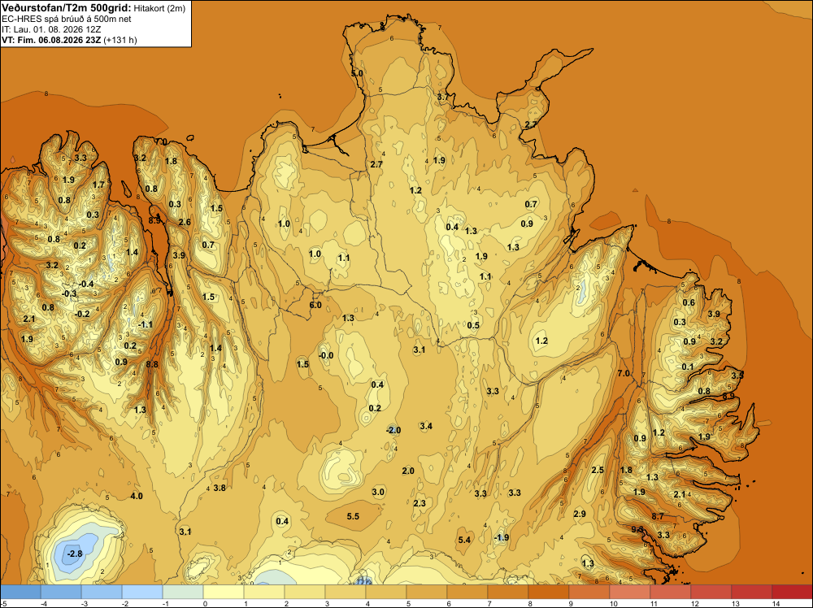The height and width of the screenshot is (608, 813).
Task: Click the legend scale label 14
Action: 776,603
